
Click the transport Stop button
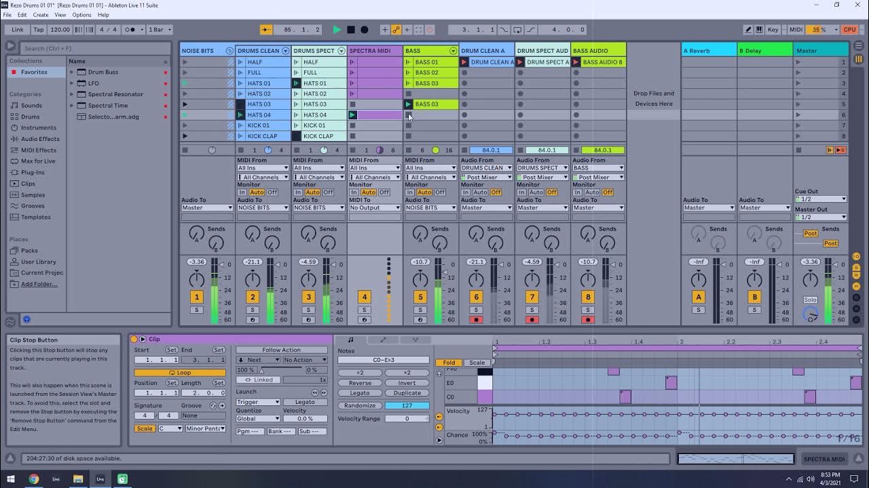pos(351,30)
